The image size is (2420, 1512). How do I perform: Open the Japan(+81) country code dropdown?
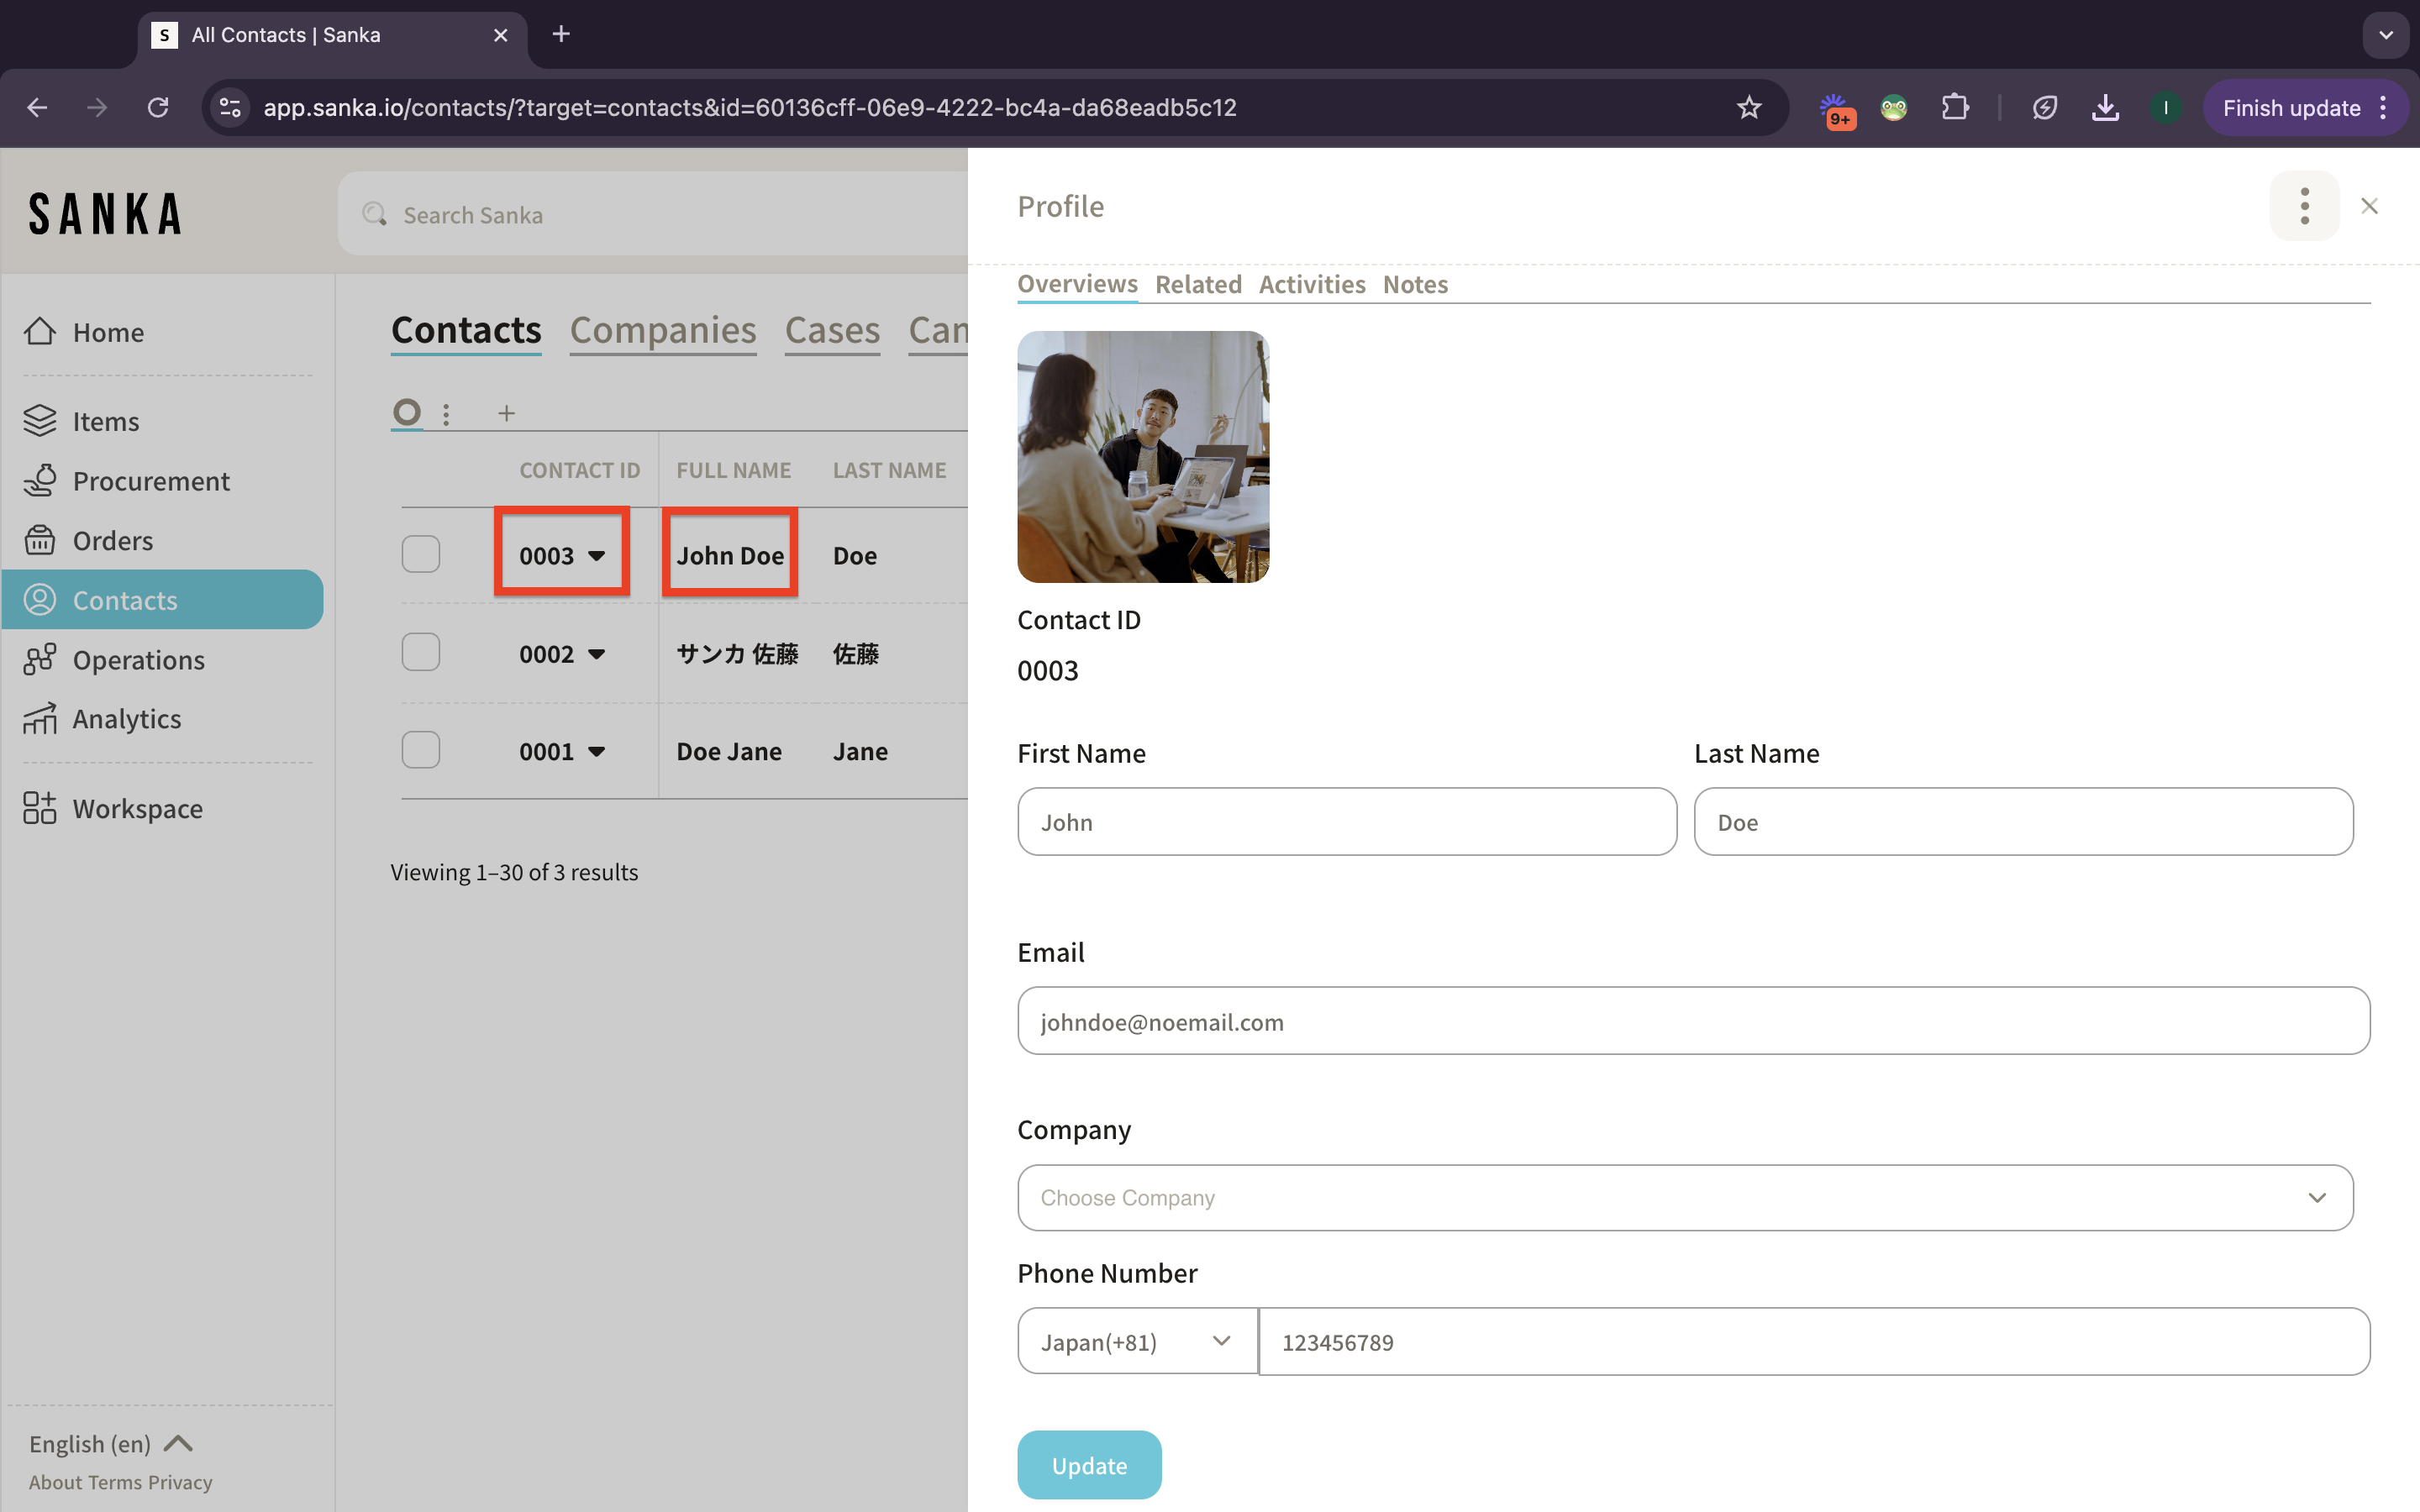click(x=1136, y=1341)
